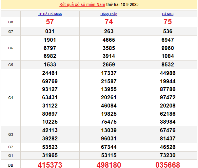Click the G4 row label

pyautogui.click(x=11, y=98)
